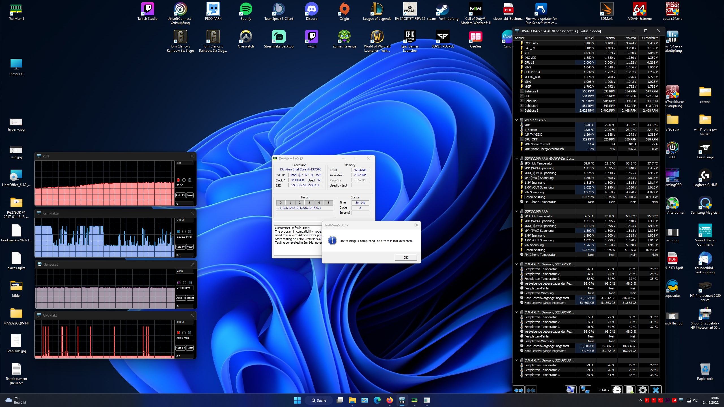Click the HWiNFO reset clock icon

[x=617, y=390]
